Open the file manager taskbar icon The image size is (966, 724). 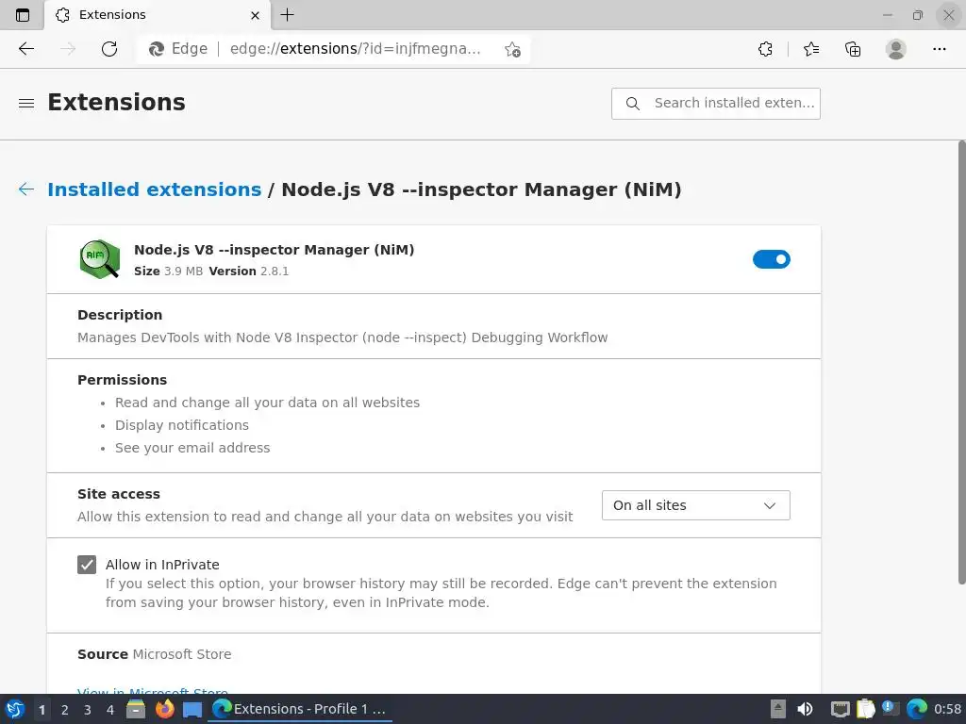(x=136, y=709)
